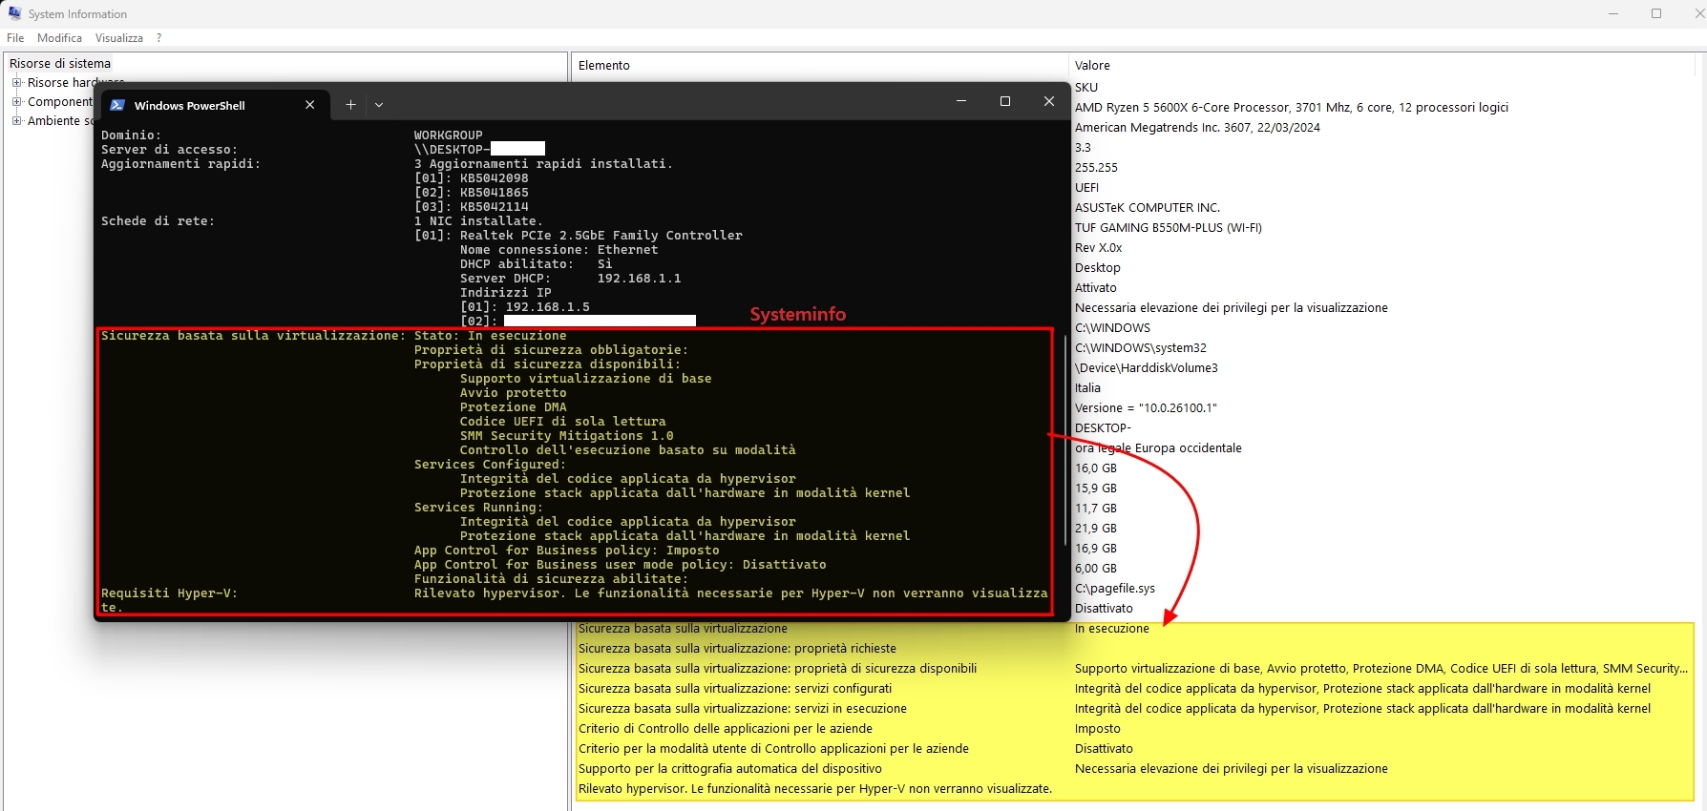
Task: Select Supporto per la crittografia automatica row
Action: click(1134, 768)
